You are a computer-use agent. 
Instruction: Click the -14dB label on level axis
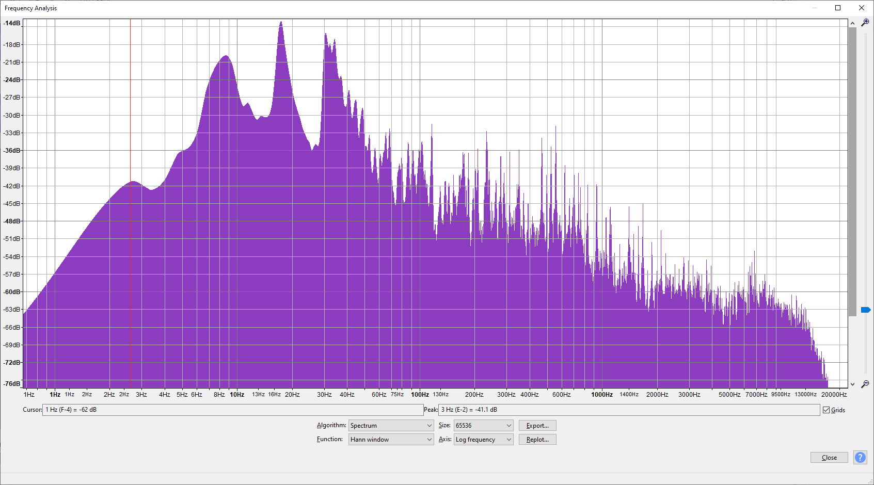(x=12, y=23)
